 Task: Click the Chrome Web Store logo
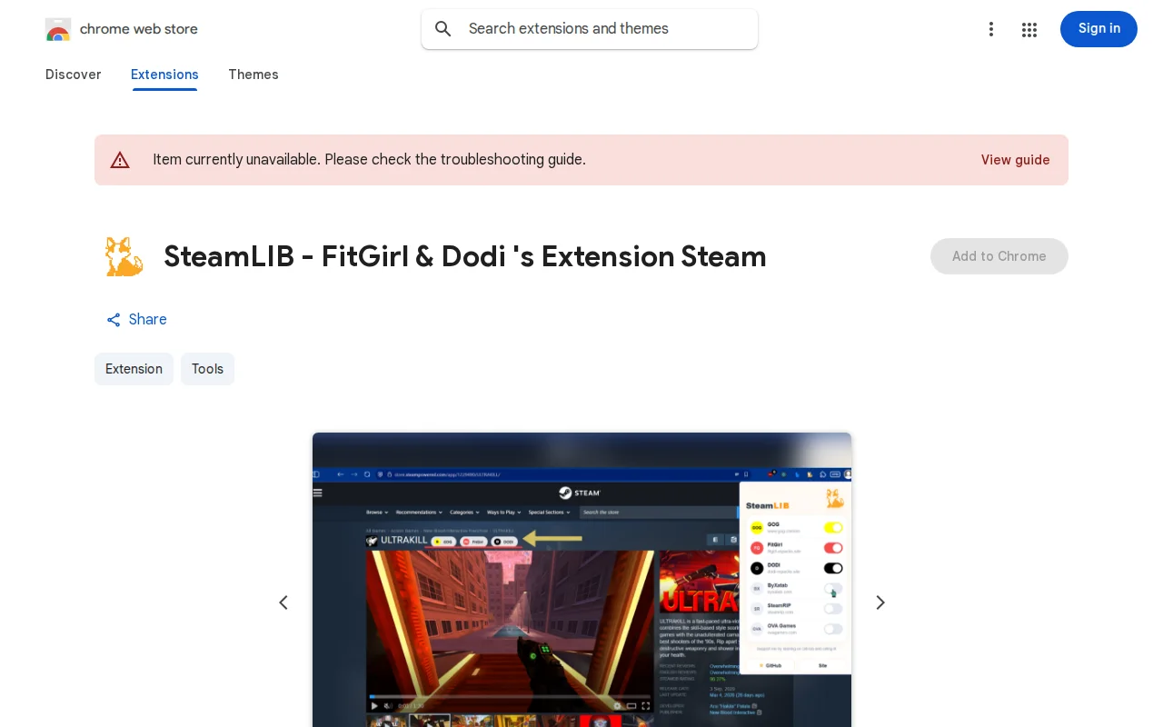[58, 29]
